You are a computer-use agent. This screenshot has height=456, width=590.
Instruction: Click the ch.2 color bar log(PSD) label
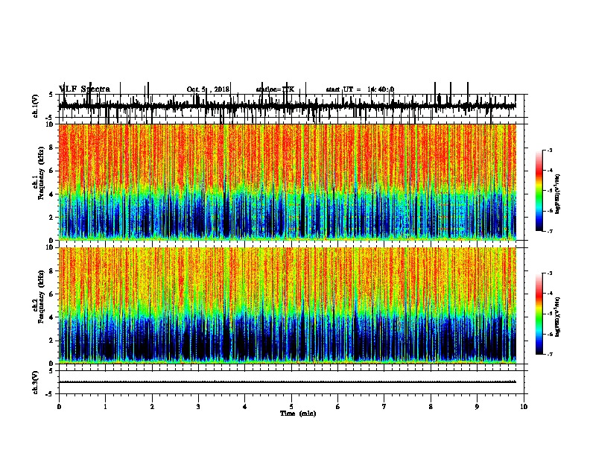click(x=557, y=317)
